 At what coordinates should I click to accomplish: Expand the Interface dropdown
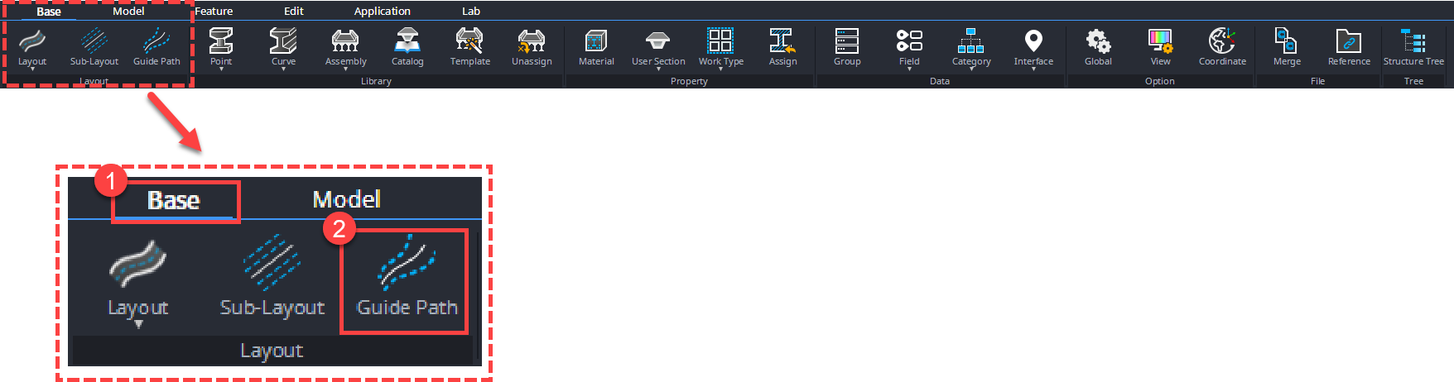coord(1033,69)
